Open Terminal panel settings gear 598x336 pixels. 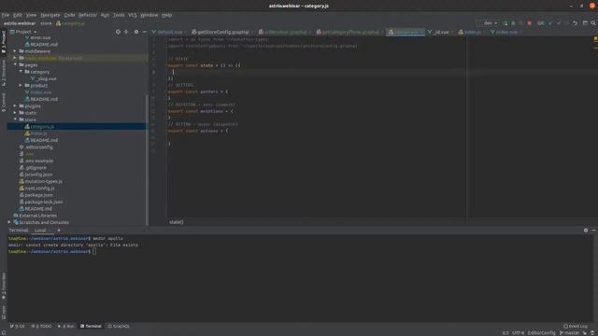point(586,231)
